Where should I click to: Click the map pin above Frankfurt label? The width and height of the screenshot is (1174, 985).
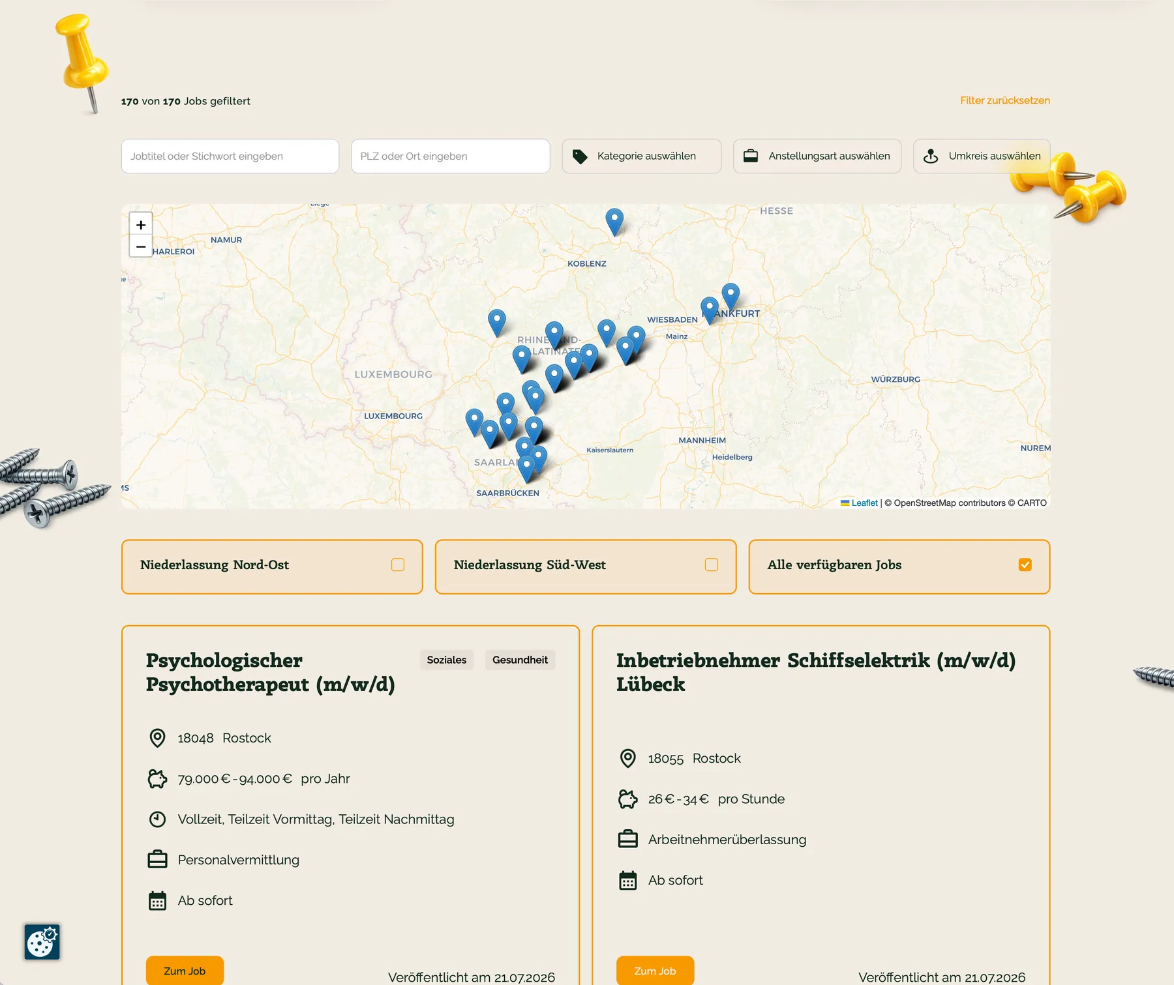point(730,296)
